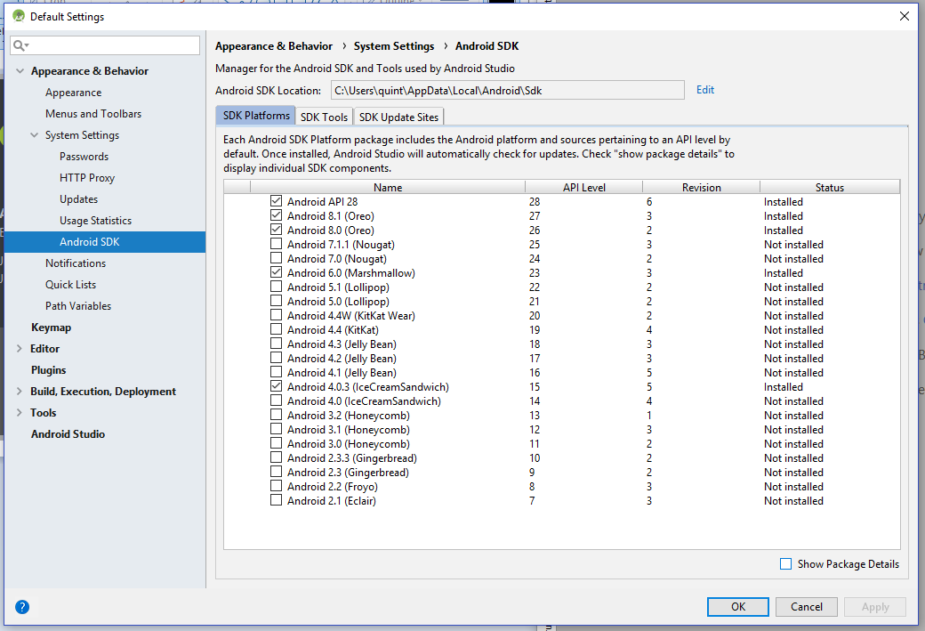
Task: Open the SDK Update Sites tab
Action: tap(398, 117)
